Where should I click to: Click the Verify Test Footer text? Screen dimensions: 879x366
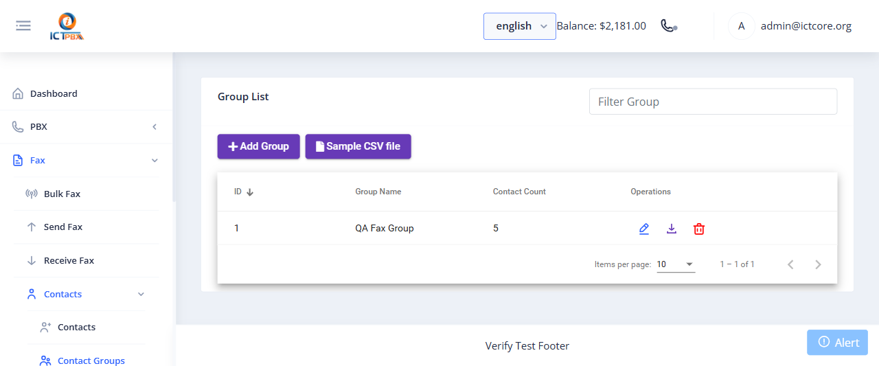point(527,346)
